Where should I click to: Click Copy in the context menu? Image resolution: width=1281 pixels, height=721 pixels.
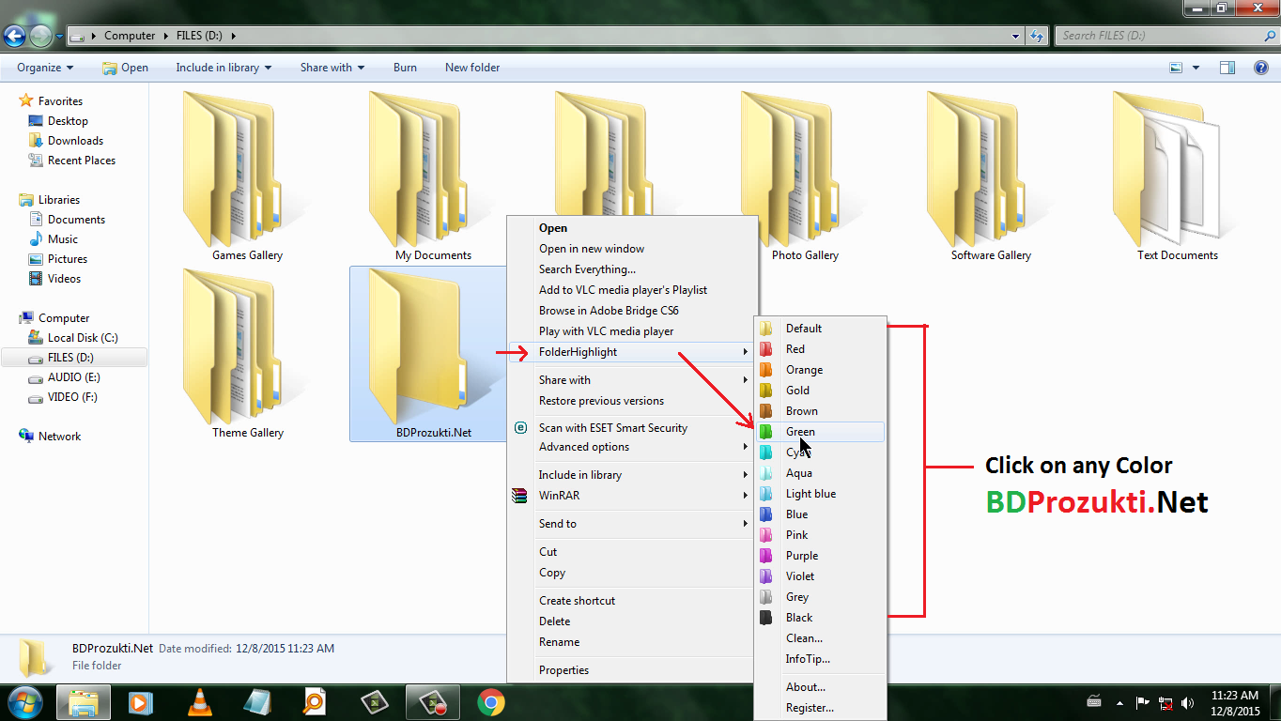click(632, 573)
